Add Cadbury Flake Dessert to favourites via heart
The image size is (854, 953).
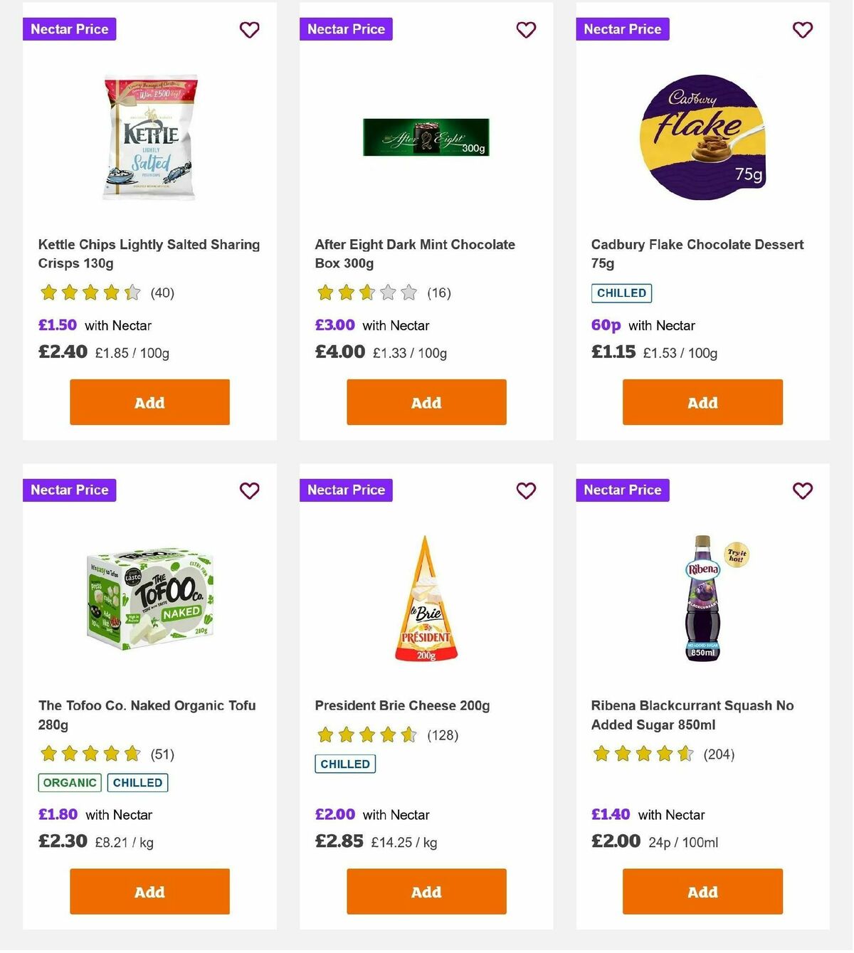[x=802, y=30]
